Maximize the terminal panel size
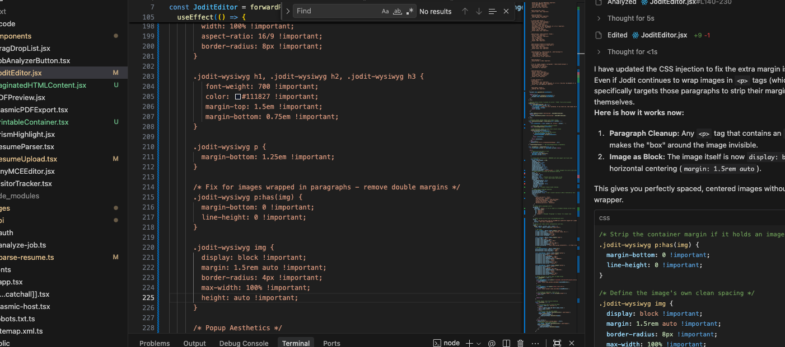The width and height of the screenshot is (785, 347). pyautogui.click(x=557, y=343)
